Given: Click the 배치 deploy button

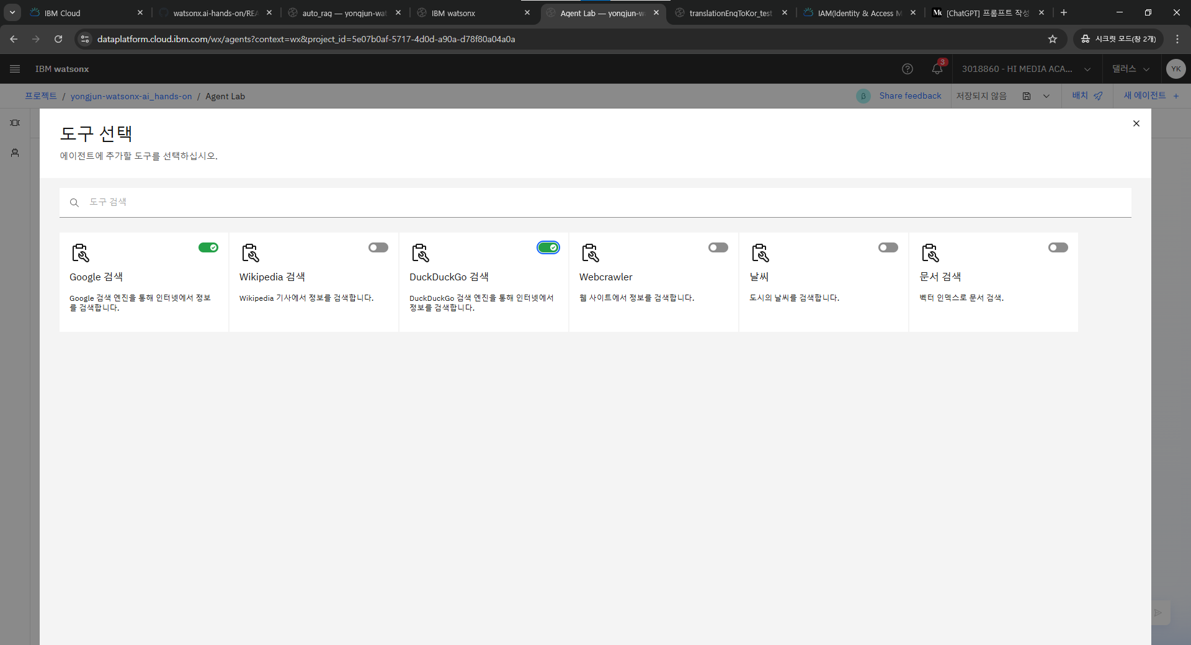Looking at the screenshot, I should click(x=1087, y=96).
